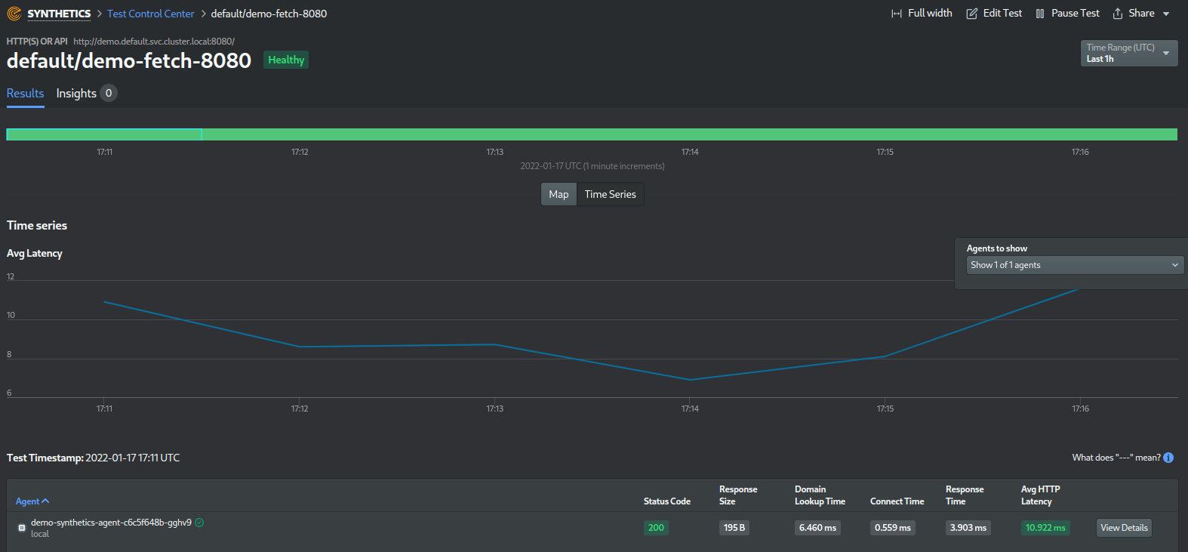Click the Avg HTTP Latency column header
This screenshot has height=552, width=1188.
[x=1040, y=495]
